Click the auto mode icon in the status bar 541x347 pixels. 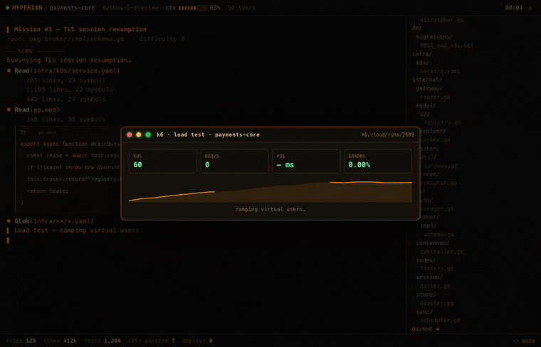(x=516, y=341)
